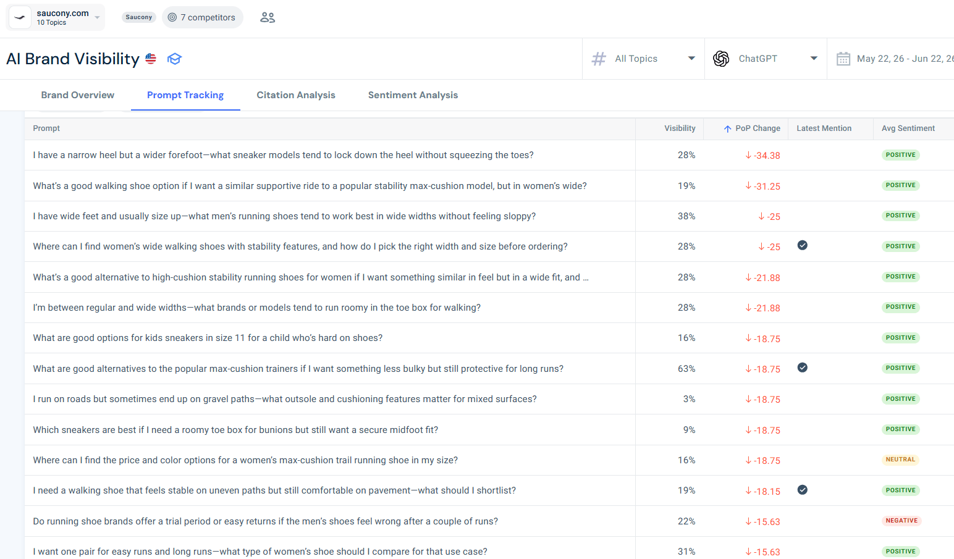This screenshot has width=954, height=559.
Task: Click the AI Brand Visibility page title
Action: [73, 59]
